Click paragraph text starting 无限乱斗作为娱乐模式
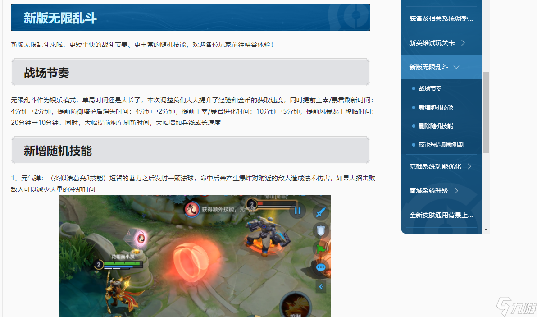537x317 pixels. (x=193, y=111)
